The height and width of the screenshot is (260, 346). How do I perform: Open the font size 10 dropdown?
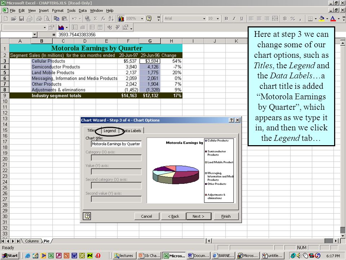(218, 18)
